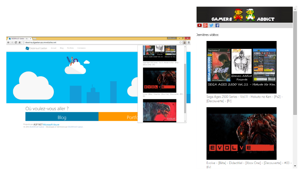Open the Sega Ages Hokuto no Ken thumbnail
The height and width of the screenshot is (176, 304).
coord(241,67)
